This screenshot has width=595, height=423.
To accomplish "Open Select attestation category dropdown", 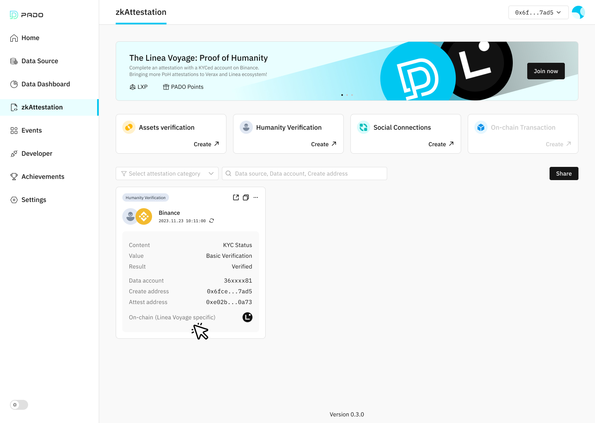I will 167,173.
